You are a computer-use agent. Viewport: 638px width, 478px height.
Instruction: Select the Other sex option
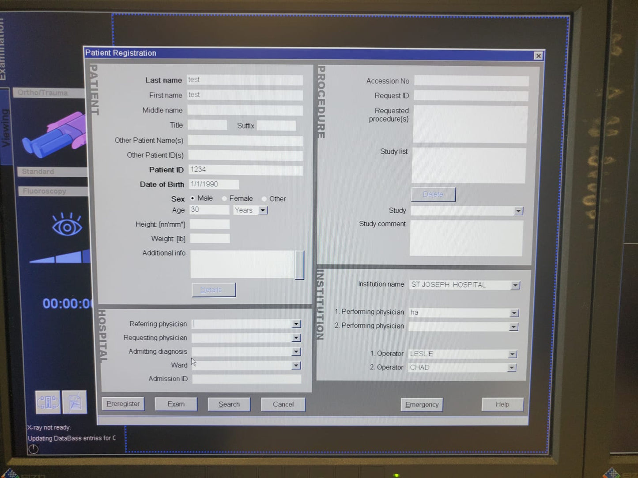point(264,199)
